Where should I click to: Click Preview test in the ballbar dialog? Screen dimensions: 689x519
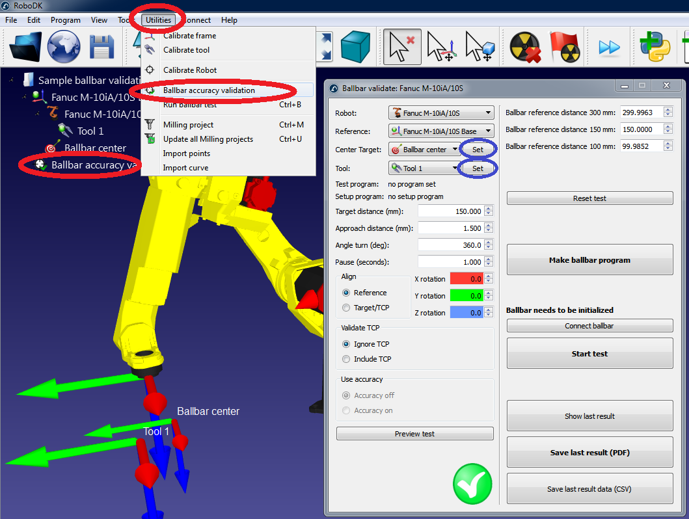point(414,433)
